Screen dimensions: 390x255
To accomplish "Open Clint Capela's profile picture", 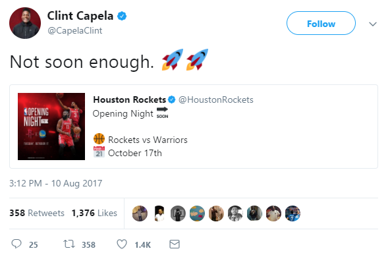I will click(25, 23).
